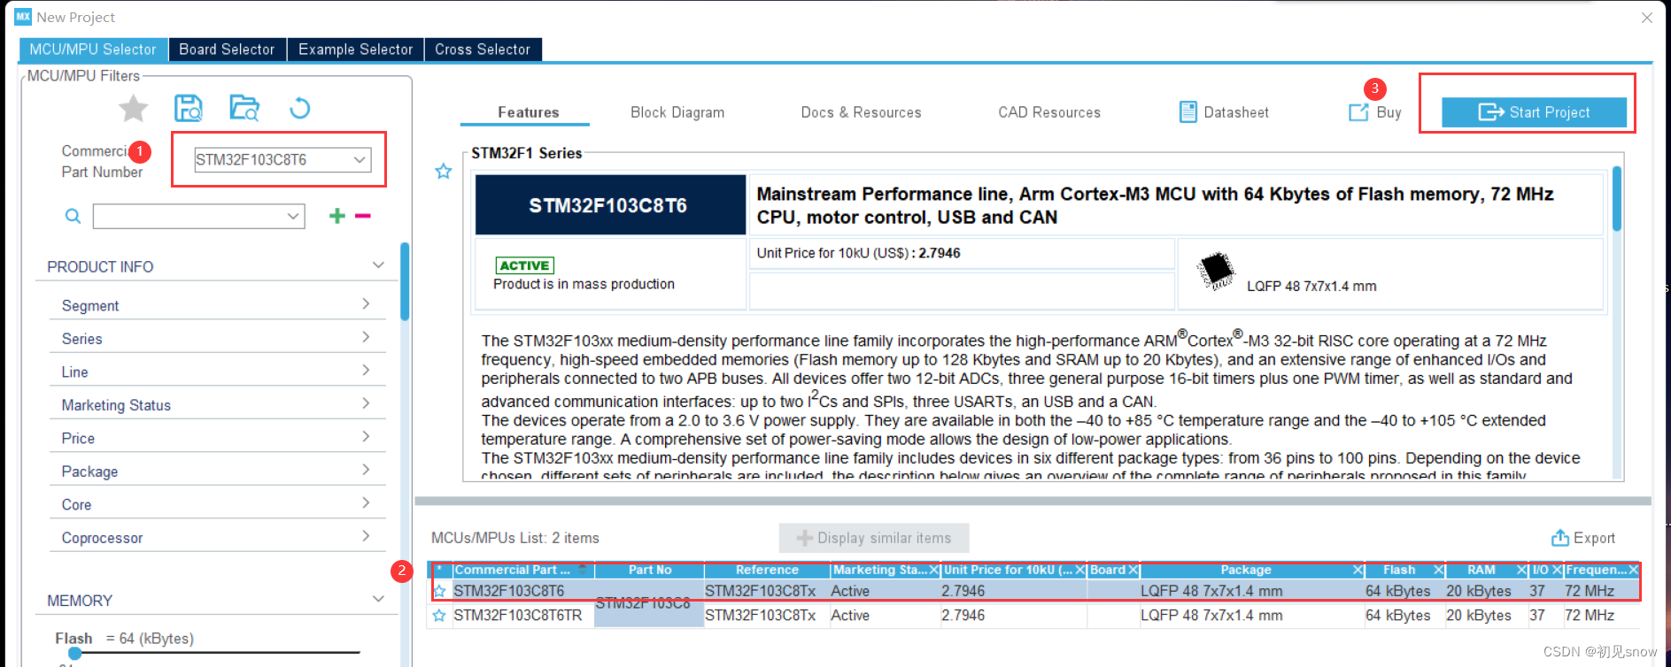
Task: Remove the Frequency column with its X
Action: point(1634,571)
